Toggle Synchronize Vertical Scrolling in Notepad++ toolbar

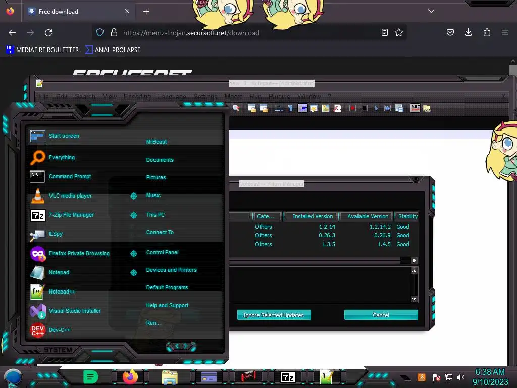tap(252, 108)
